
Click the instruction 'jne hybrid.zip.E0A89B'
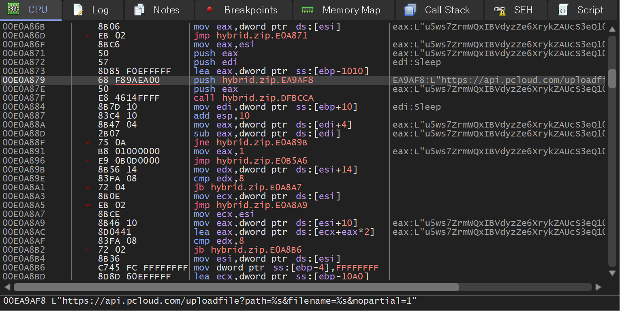coord(250,143)
